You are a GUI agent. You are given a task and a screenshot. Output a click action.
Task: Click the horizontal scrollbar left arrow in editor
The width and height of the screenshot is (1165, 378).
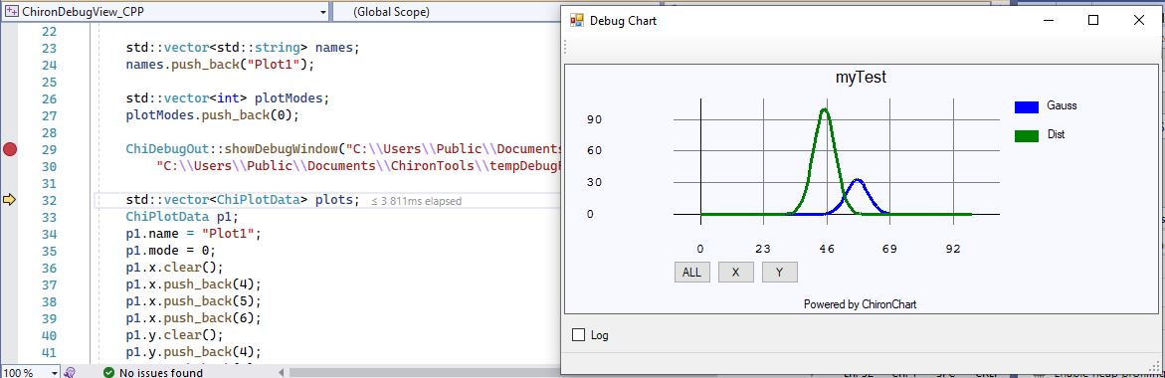tap(282, 372)
